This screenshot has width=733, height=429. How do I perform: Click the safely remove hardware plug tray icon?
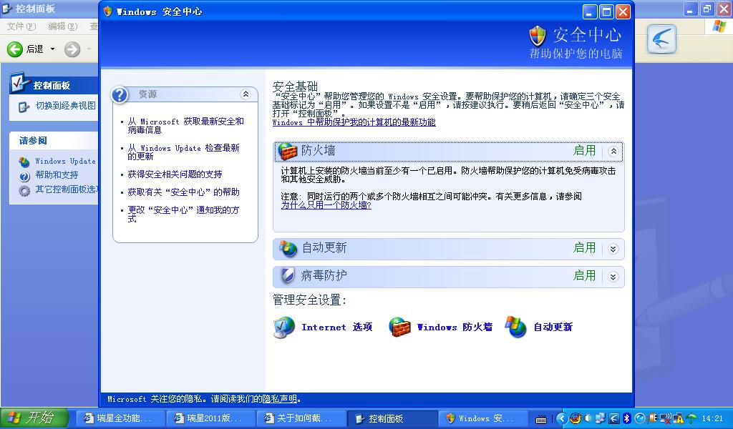[653, 418]
